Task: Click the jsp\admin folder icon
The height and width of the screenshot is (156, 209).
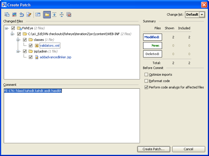Action: [x=31, y=51]
